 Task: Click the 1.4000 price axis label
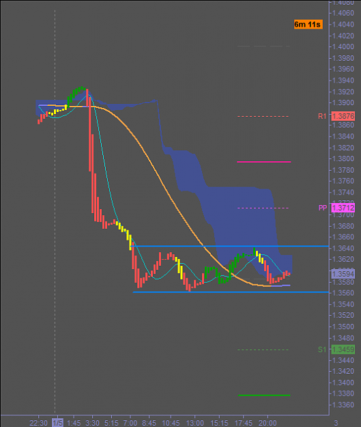point(343,46)
